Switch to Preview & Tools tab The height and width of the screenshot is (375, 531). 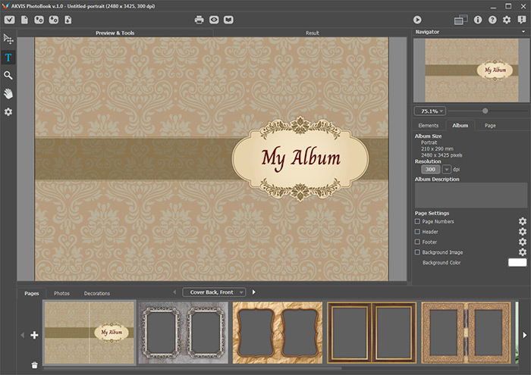pyautogui.click(x=115, y=33)
